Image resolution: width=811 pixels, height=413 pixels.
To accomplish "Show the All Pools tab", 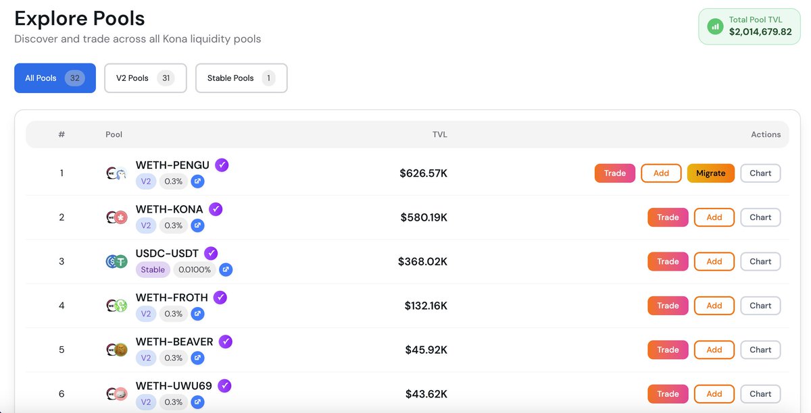I will (55, 78).
